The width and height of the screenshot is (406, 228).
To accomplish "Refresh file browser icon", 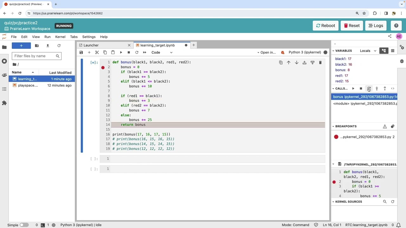I will tap(59, 46).
